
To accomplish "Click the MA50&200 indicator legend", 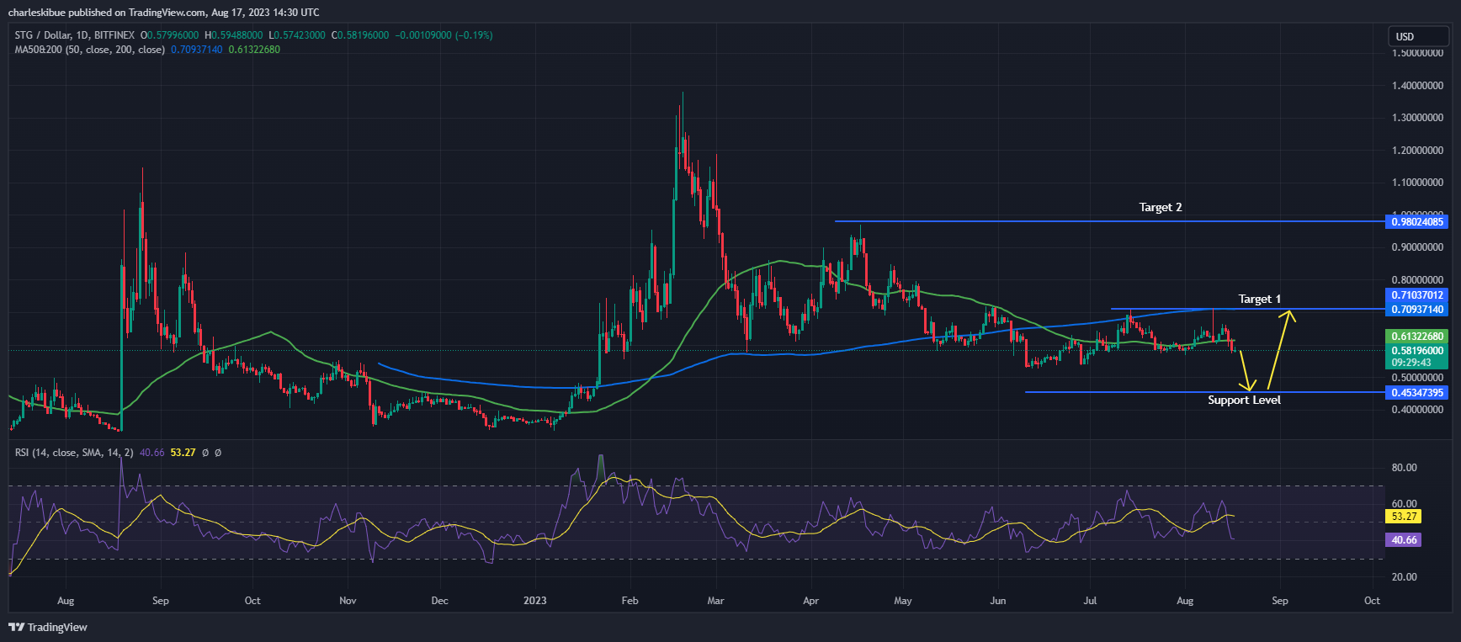I will click(89, 50).
